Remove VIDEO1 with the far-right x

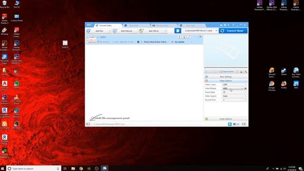(x=200, y=37)
